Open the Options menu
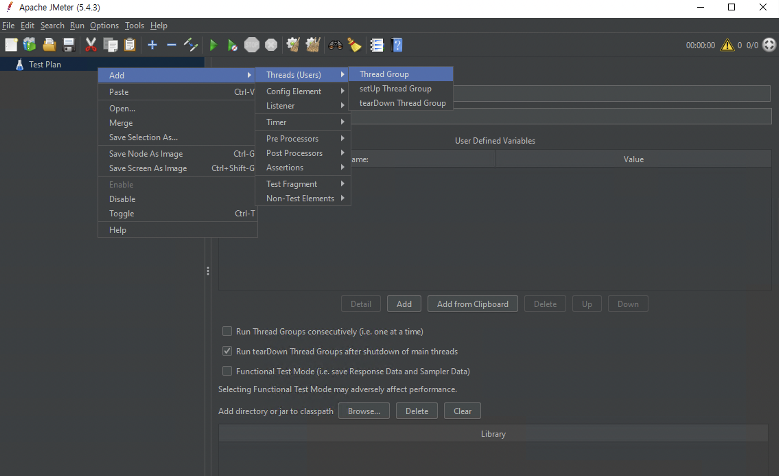 [x=104, y=25]
